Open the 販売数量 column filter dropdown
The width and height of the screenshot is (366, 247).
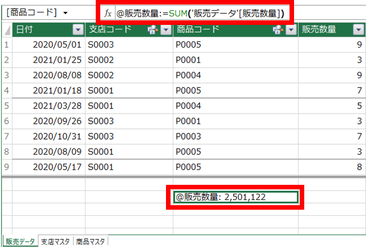tap(359, 30)
